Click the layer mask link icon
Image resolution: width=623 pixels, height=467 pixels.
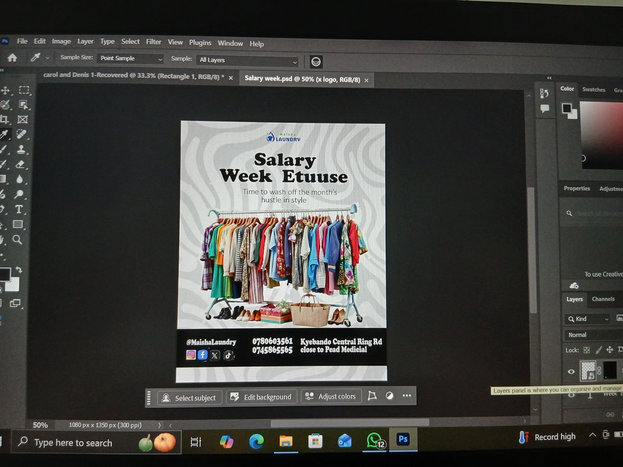[599, 370]
